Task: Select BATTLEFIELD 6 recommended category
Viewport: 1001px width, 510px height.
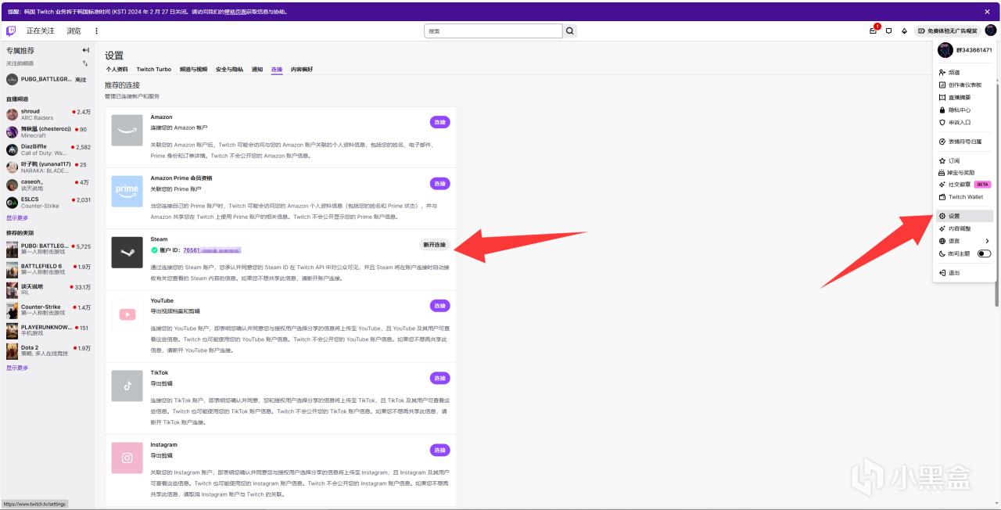Action: pos(48,270)
